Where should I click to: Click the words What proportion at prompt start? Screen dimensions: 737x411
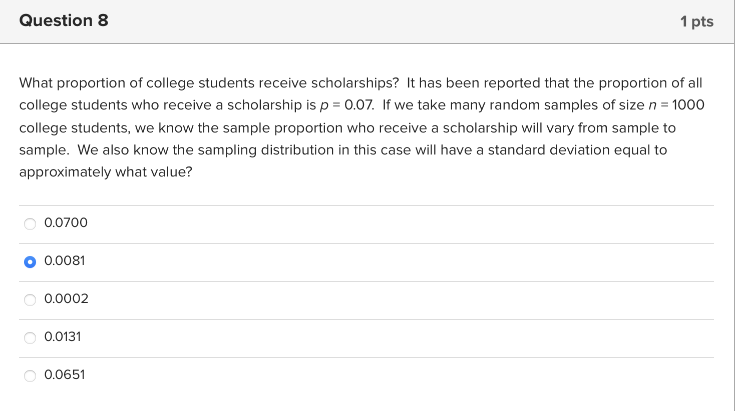coord(72,83)
